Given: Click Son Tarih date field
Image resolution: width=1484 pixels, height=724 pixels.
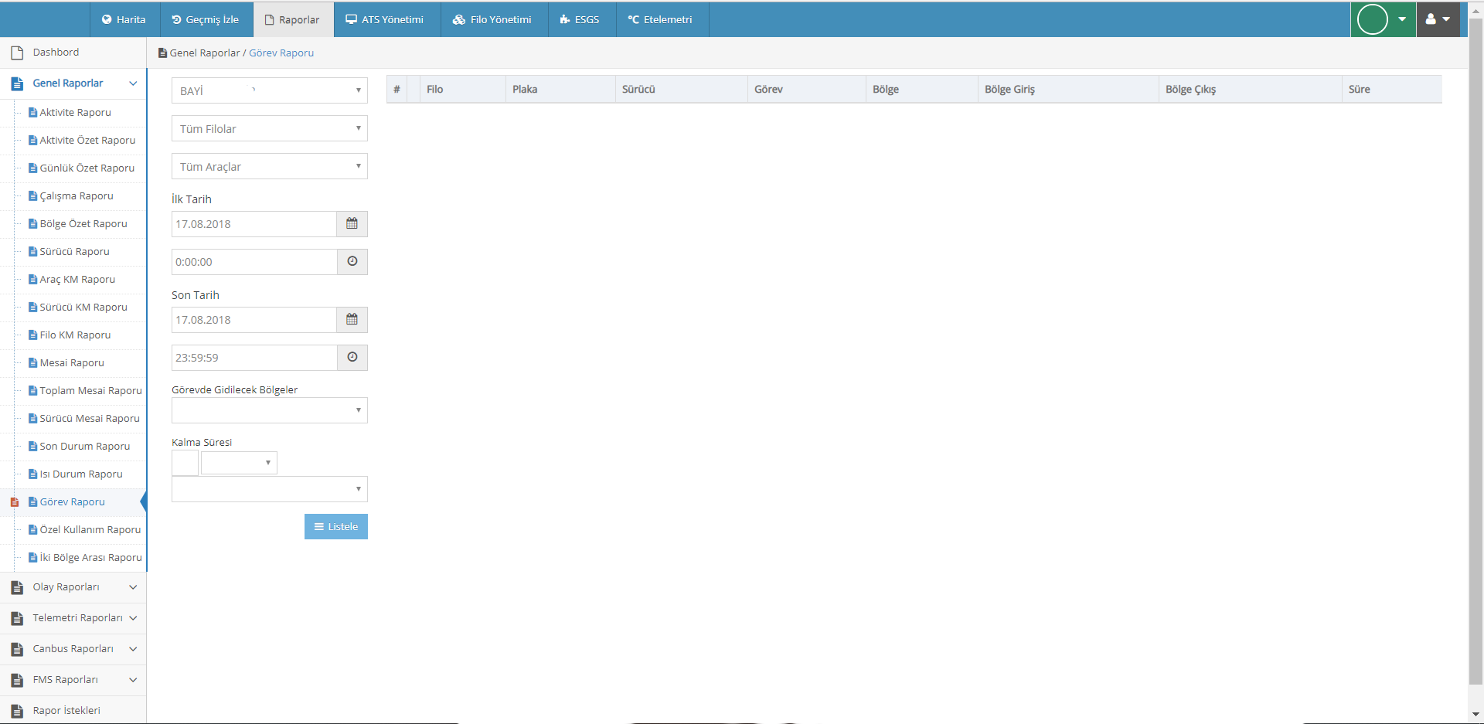Looking at the screenshot, I should pyautogui.click(x=254, y=320).
